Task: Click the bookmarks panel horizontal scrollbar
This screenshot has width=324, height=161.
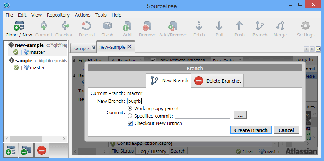Action: (26, 139)
